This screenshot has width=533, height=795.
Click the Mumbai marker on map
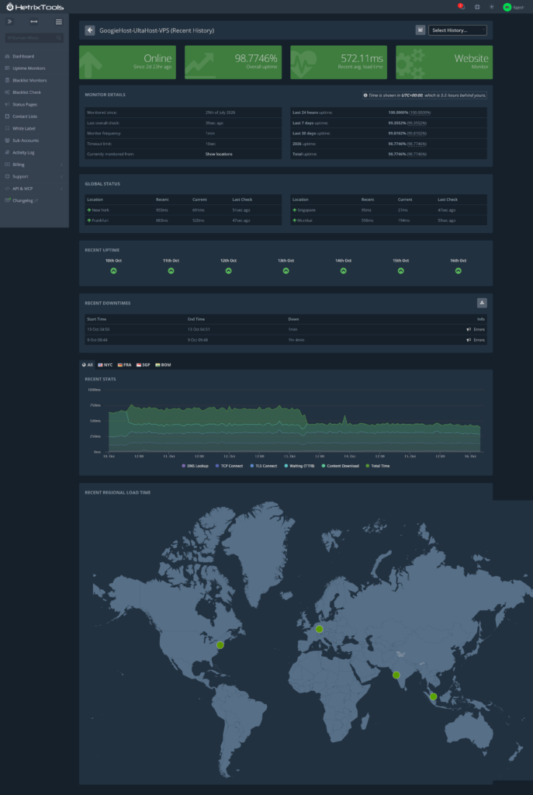[396, 675]
